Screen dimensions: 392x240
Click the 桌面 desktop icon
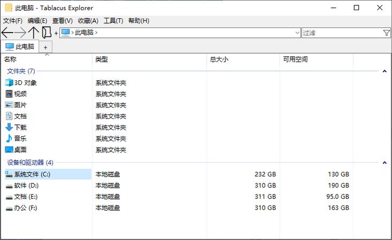9,149
